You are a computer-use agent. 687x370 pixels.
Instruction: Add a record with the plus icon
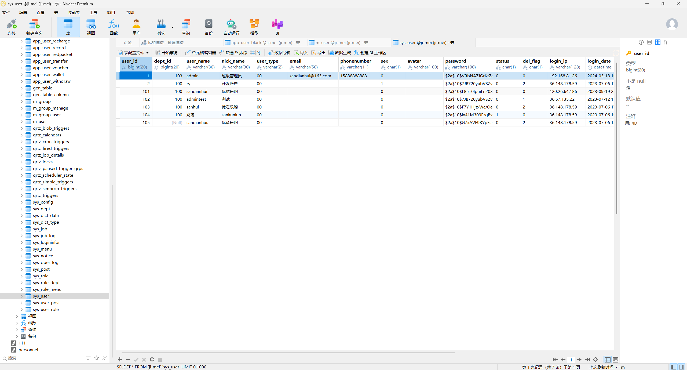(x=120, y=359)
